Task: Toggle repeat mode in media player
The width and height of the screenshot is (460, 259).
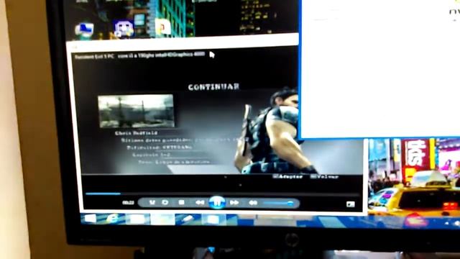Action: click(x=165, y=202)
